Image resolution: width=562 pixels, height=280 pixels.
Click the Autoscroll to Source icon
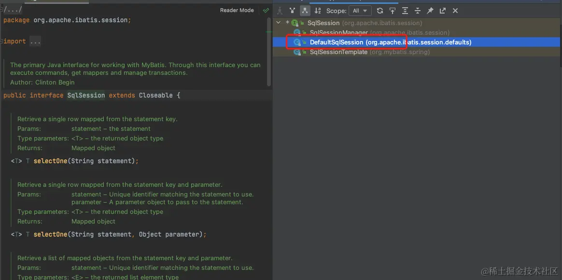(x=393, y=11)
